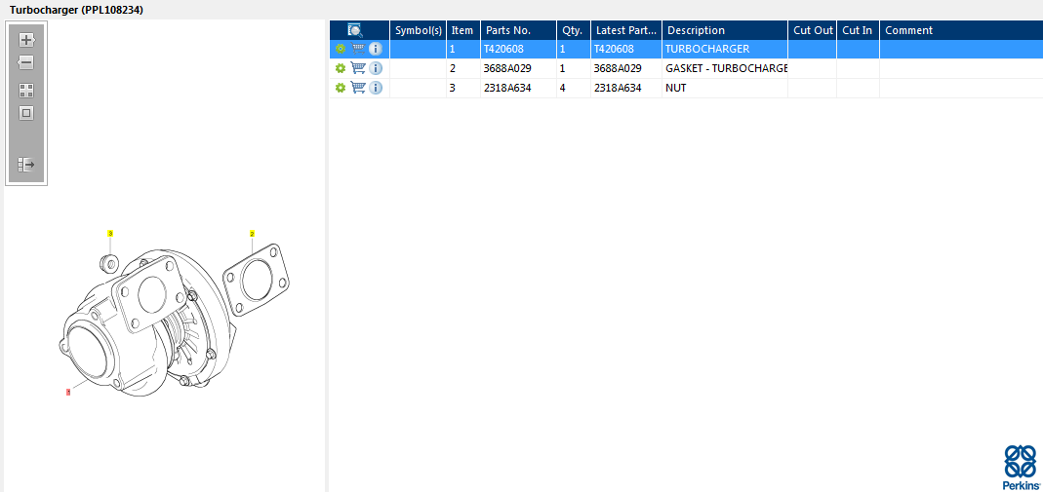The height and width of the screenshot is (492, 1043).
Task: Zoom in on the turbocharger diagram
Action: [26, 40]
